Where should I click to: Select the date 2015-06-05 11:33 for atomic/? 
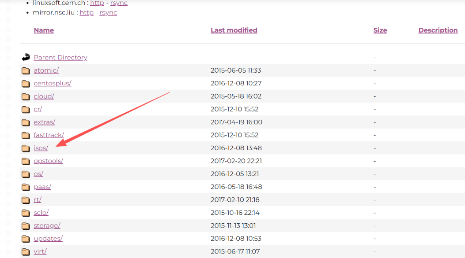[236, 70]
